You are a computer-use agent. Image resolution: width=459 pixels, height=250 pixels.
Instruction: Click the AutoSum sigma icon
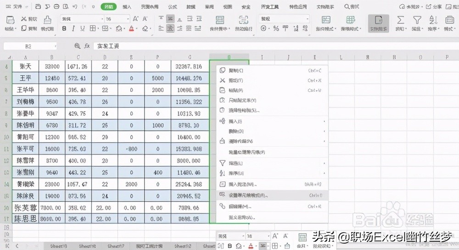[x=400, y=20]
